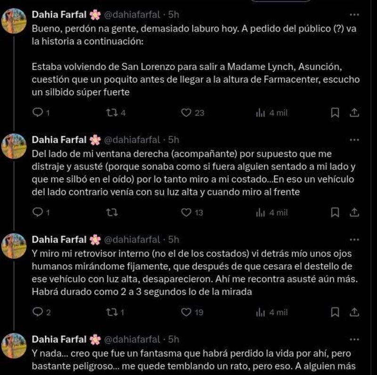Viewport: 377px width, 375px height.
Task: Like the third tweet with 19 likes
Action: 192,312
